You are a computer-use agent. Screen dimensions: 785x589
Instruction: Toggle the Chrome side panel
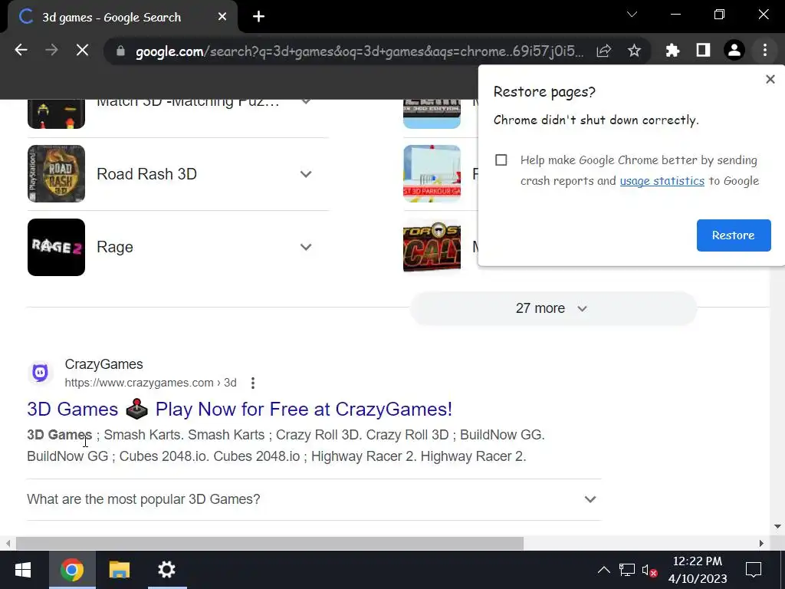pos(704,50)
